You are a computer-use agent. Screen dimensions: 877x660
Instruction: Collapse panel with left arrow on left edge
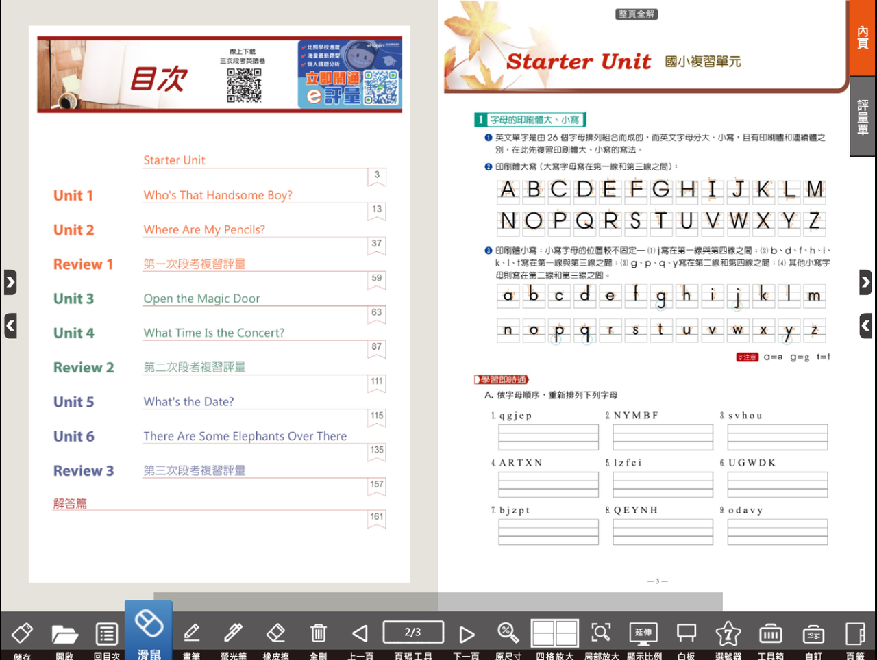[x=10, y=326]
